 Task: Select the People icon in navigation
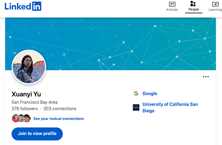(x=193, y=4)
